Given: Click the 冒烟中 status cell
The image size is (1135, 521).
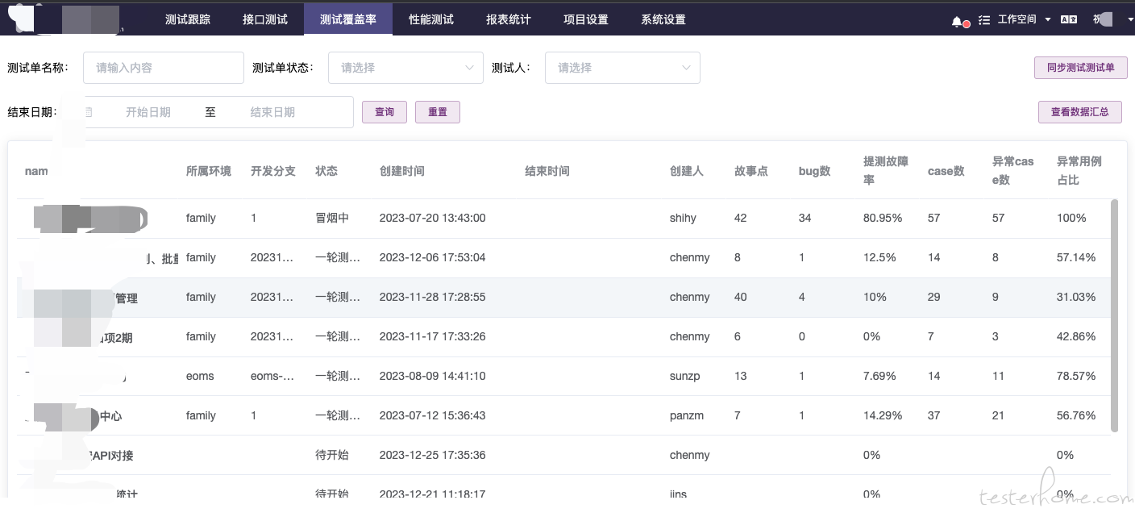Looking at the screenshot, I should [332, 218].
